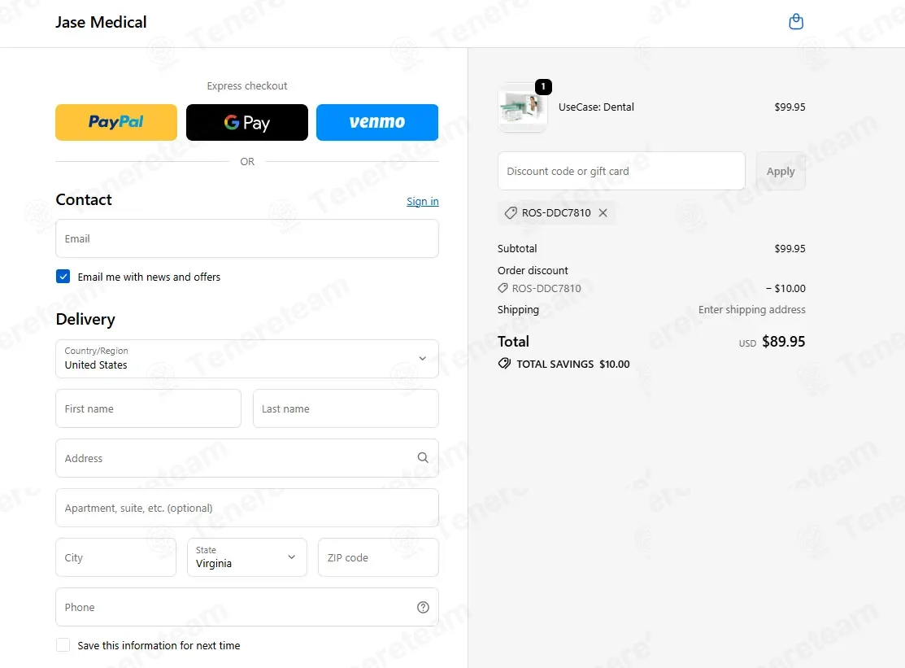905x668 pixels.
Task: Remove the ROS-DDC7810 discount code
Action: 603,213
